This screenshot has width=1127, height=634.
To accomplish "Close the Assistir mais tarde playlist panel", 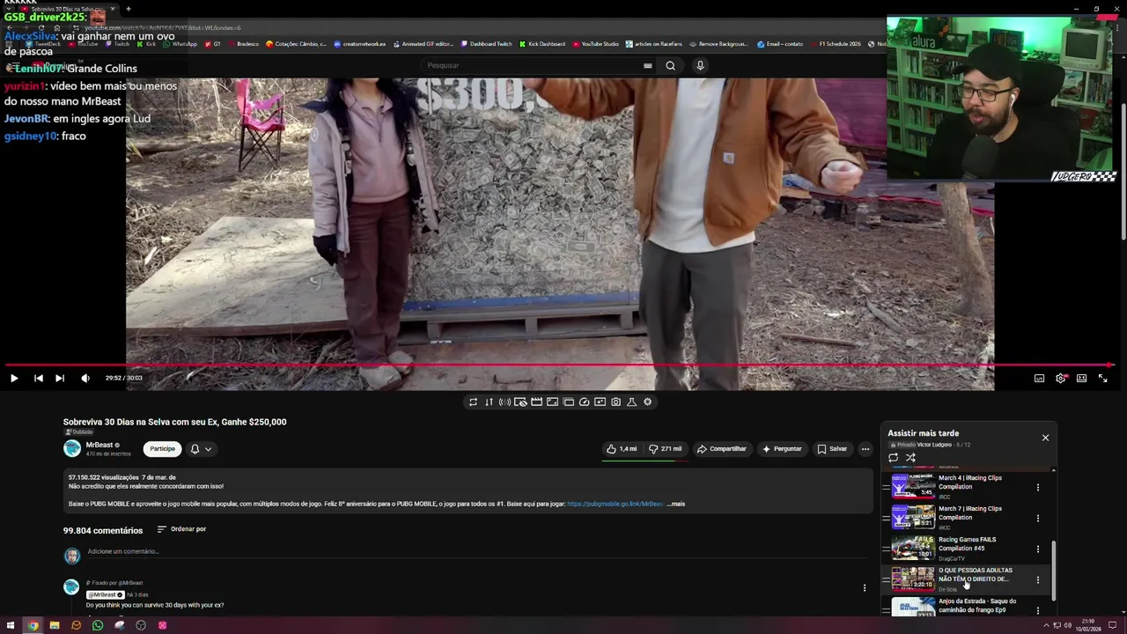I will click(1045, 438).
